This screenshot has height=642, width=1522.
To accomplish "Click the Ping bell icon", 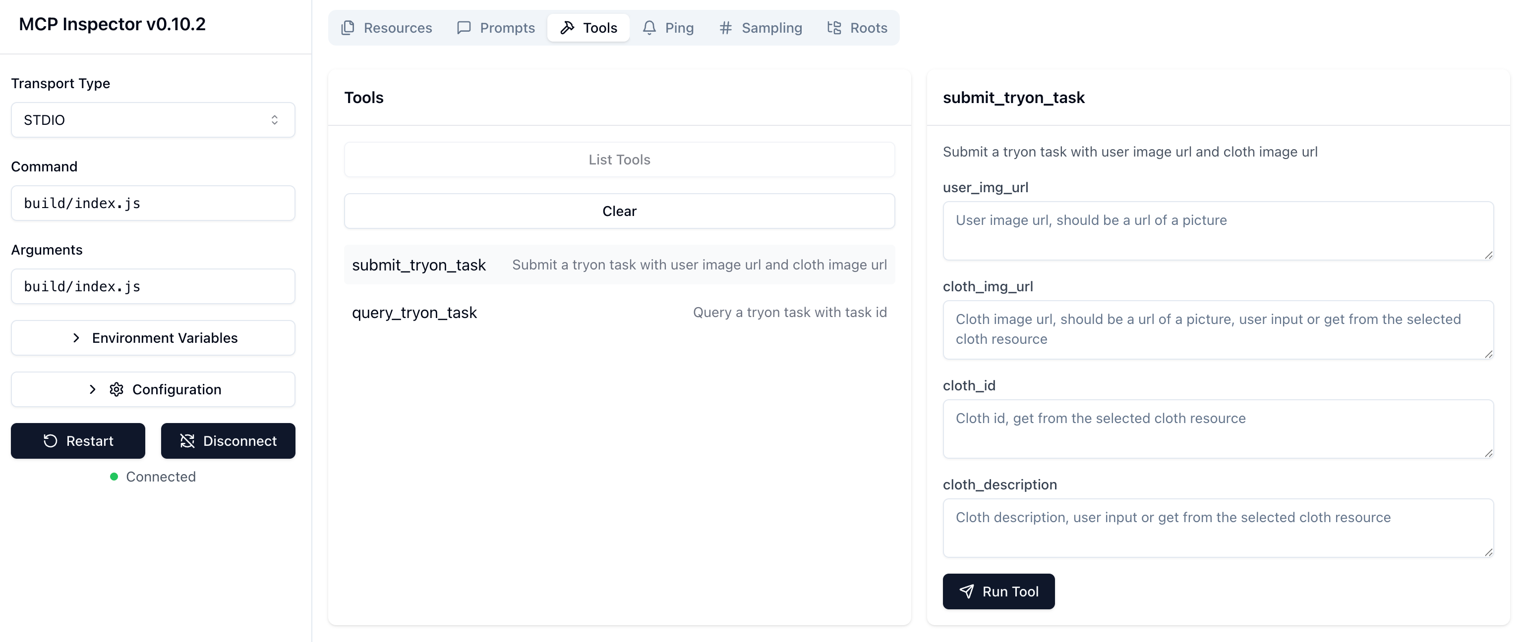I will coord(649,28).
